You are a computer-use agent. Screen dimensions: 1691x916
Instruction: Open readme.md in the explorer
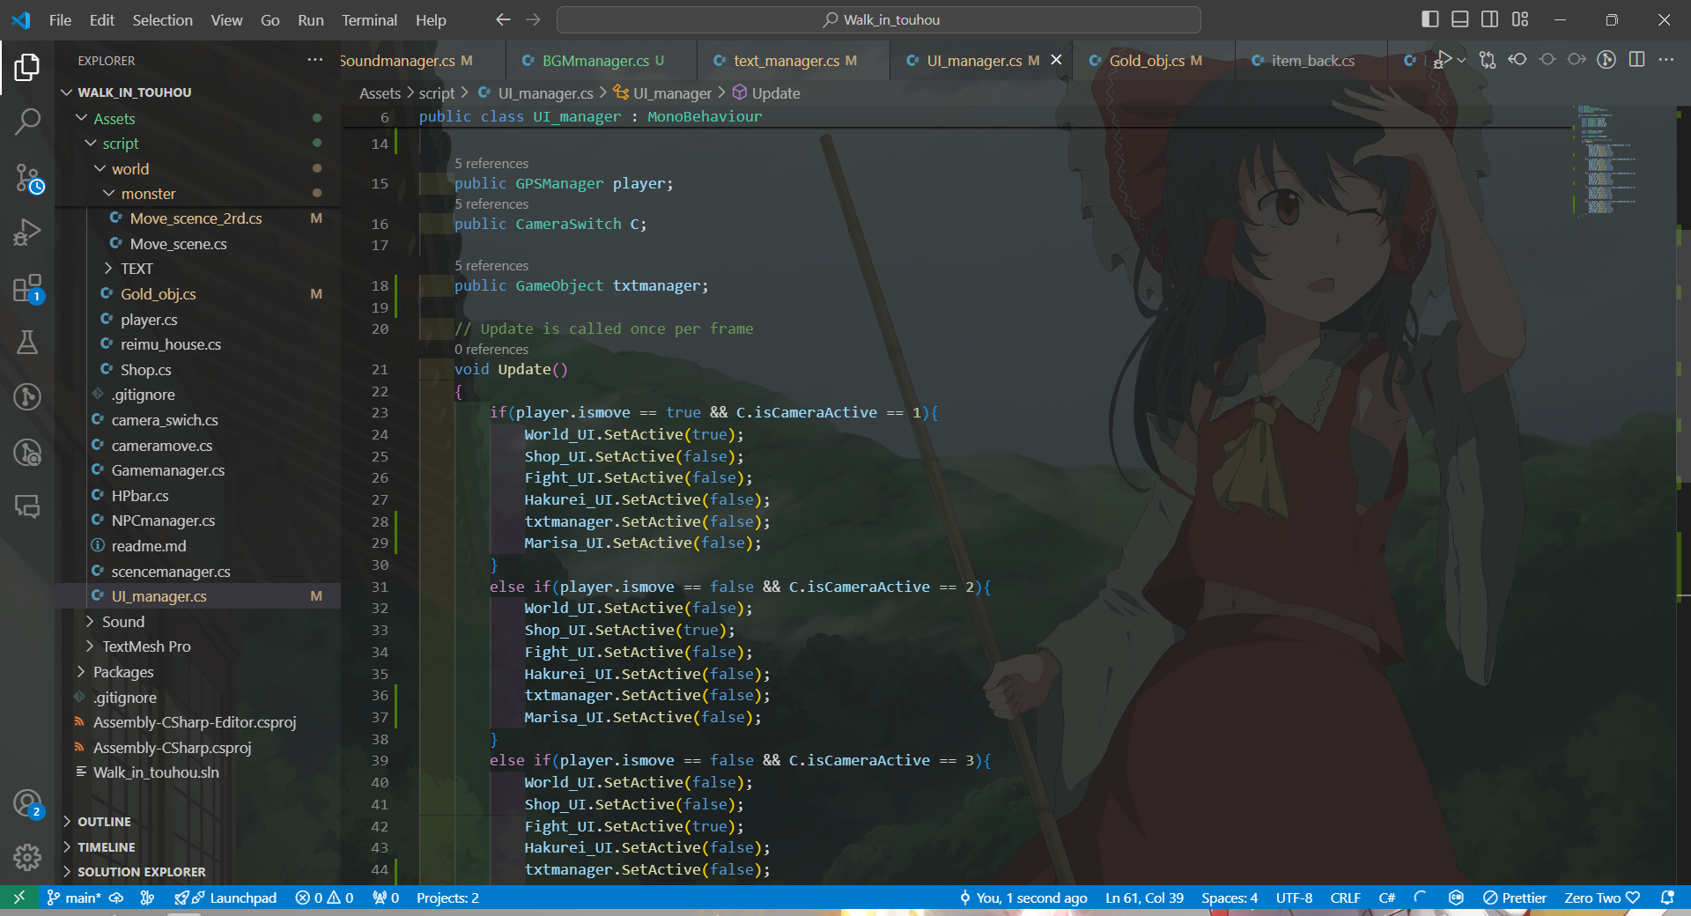tap(148, 546)
